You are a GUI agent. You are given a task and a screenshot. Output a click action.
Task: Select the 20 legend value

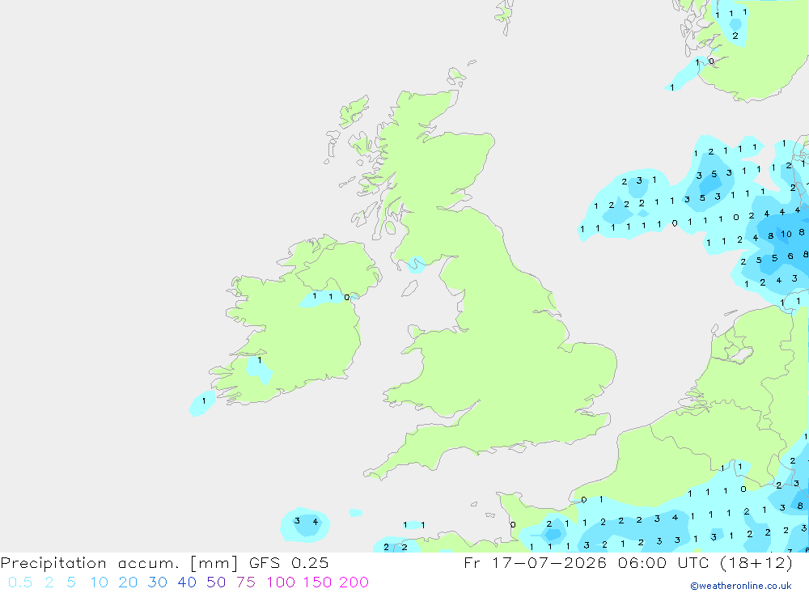click(128, 582)
